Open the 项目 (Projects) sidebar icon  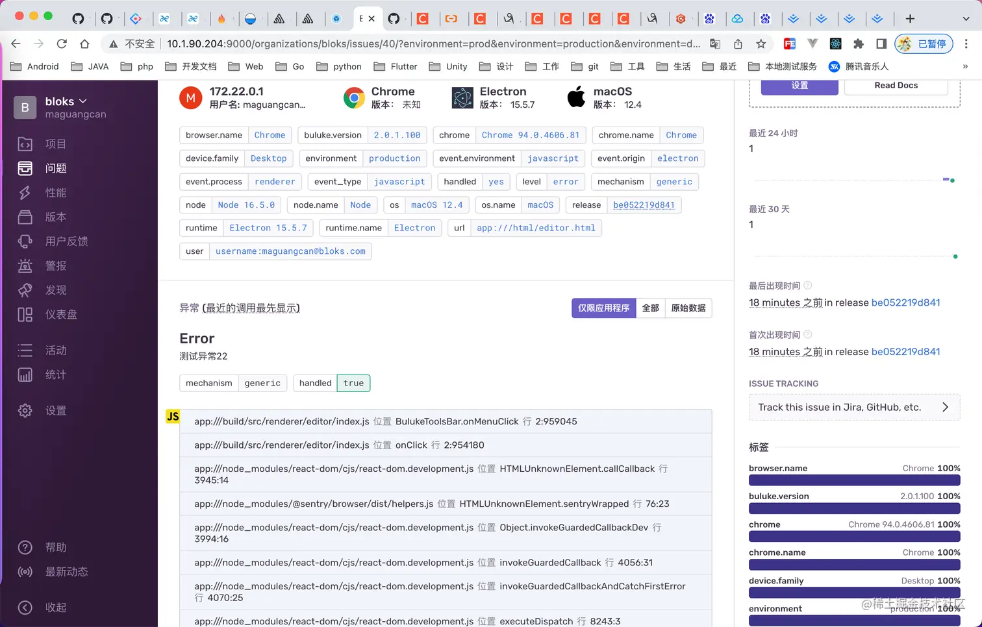point(25,144)
